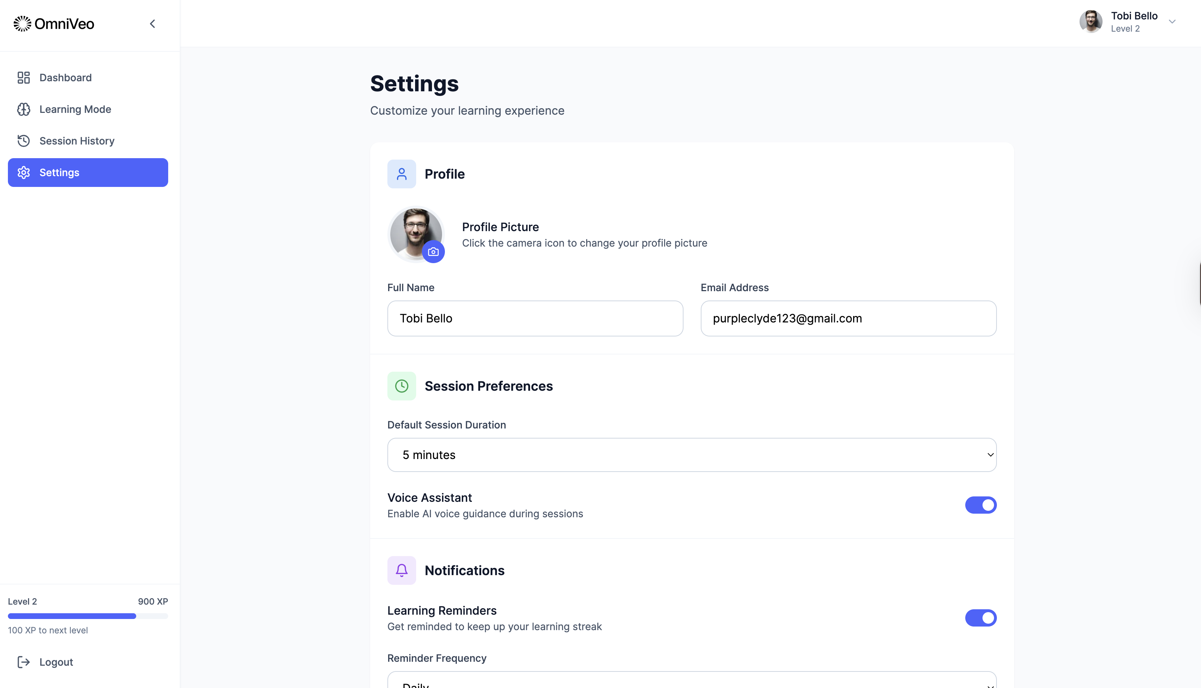
Task: Focus the Email Address input field
Action: tap(848, 318)
